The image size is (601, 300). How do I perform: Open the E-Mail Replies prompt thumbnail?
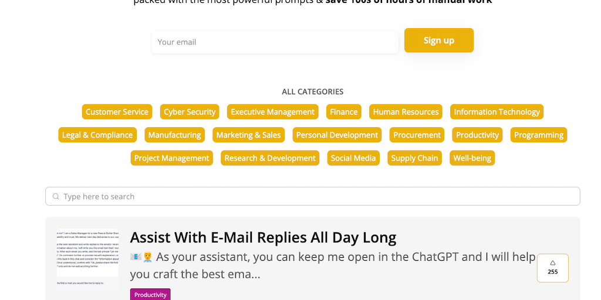87,259
